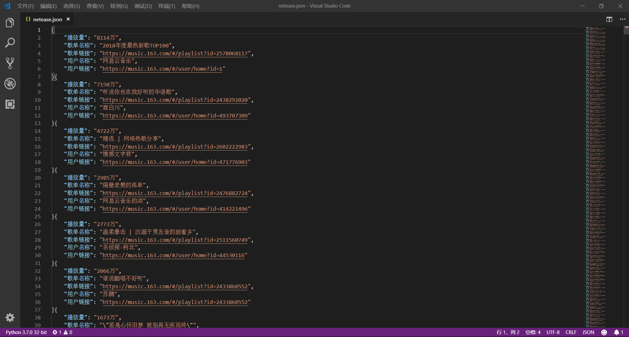Click the errors count icon in status bar

(55, 332)
